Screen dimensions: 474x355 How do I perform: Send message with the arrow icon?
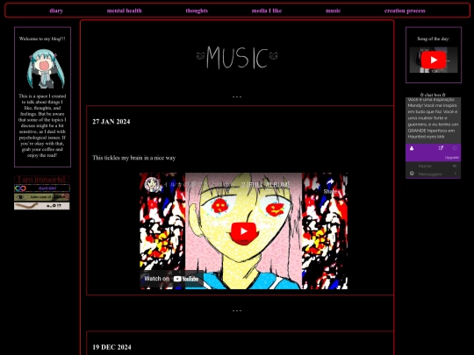pos(456,174)
